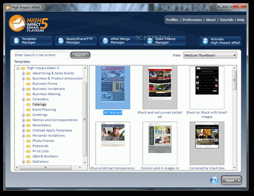The width and height of the screenshot is (254, 196).
Task: Click the search criteria input field
Action: point(41,55)
